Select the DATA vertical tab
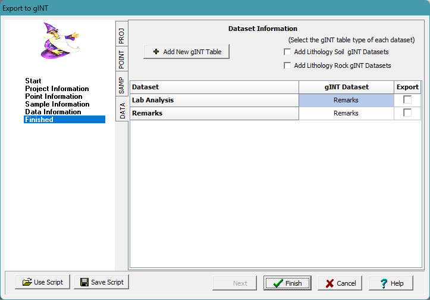 pos(121,111)
